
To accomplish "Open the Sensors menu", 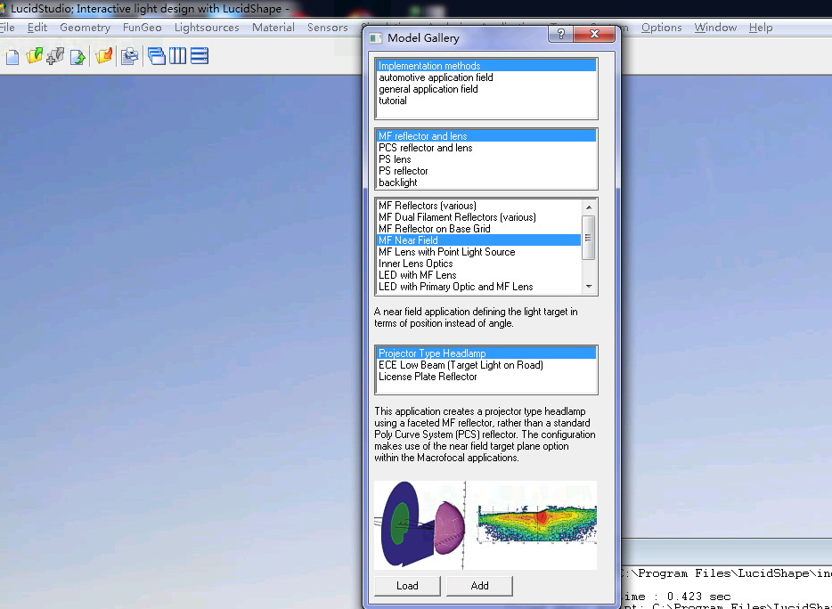I will pos(328,28).
